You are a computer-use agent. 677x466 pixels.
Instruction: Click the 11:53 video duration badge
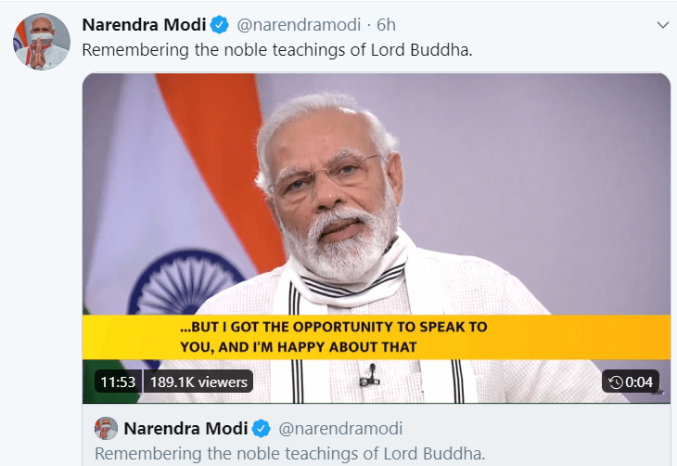[117, 382]
